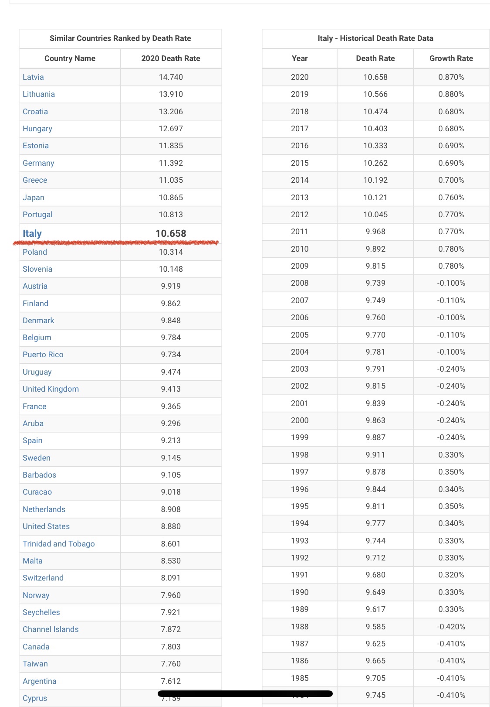Open the Puerto Rico link
This screenshot has width=490, height=707.
[x=43, y=355]
